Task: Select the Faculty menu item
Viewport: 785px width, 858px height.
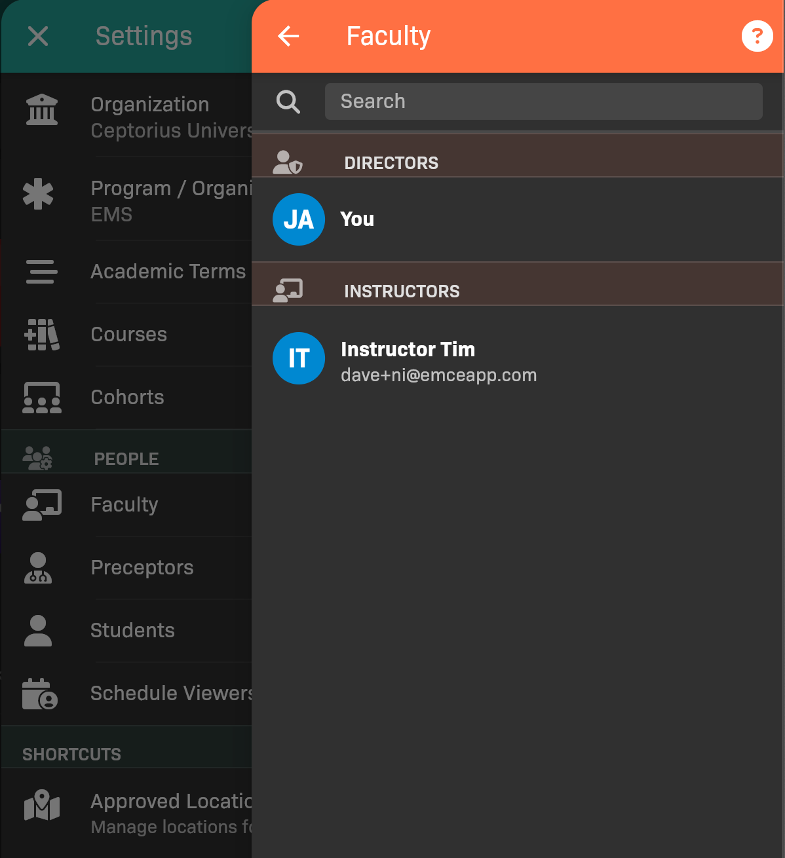Action: tap(124, 504)
